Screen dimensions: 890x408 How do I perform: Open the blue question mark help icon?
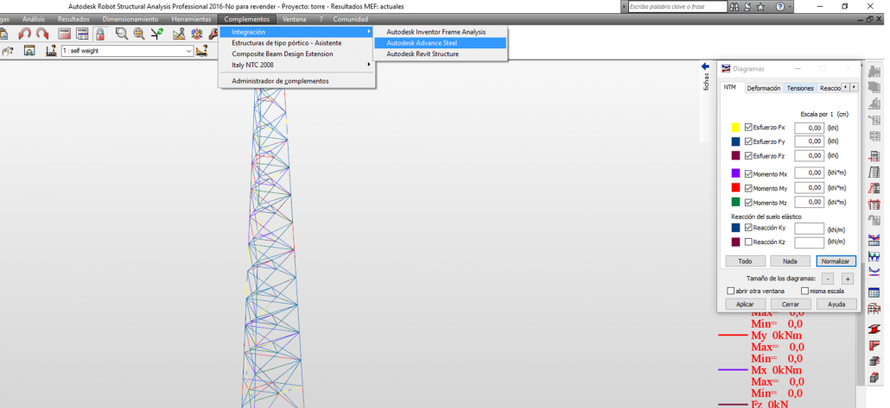coord(780,7)
